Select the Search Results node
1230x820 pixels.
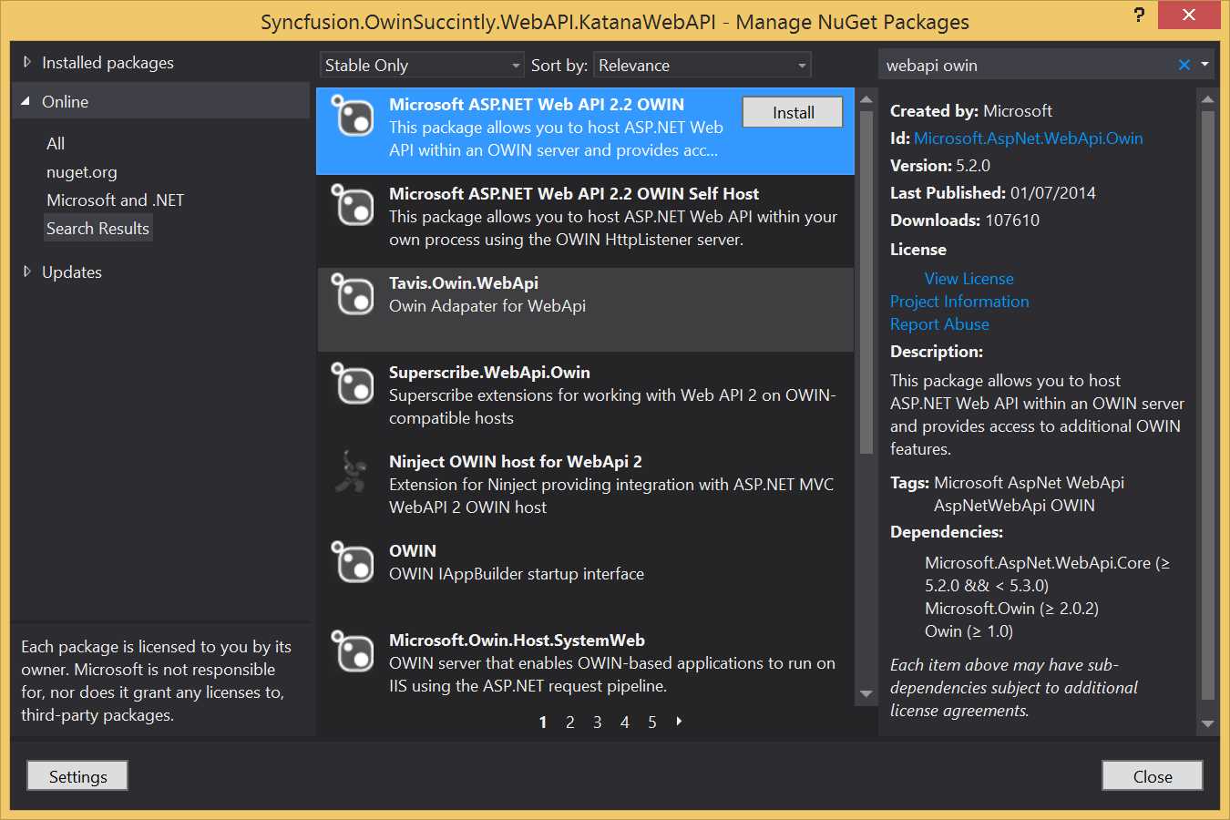click(x=97, y=228)
